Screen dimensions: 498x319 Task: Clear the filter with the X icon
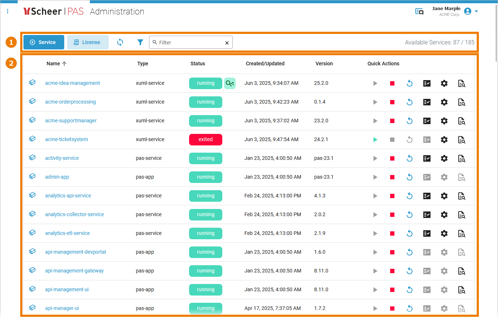(227, 43)
